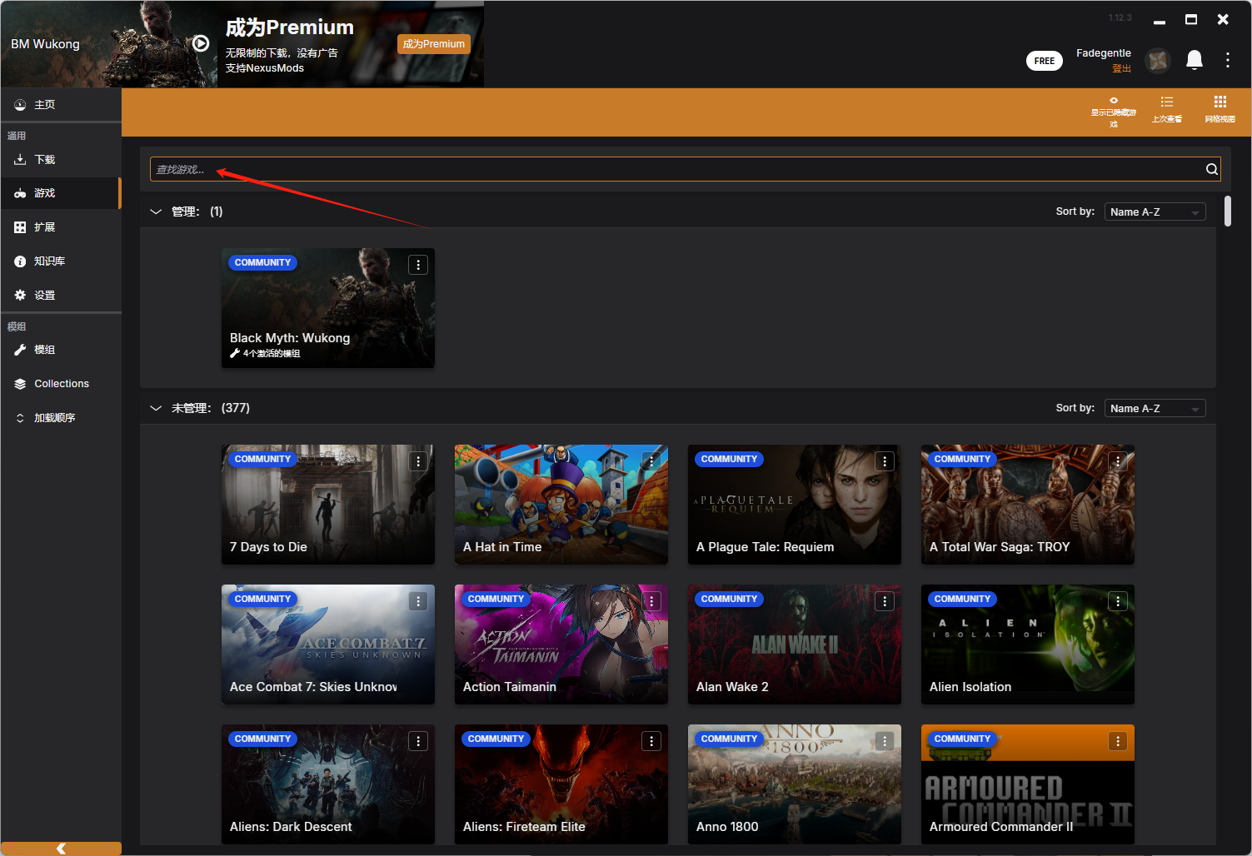1252x856 pixels.
Task: Click the search magnifier icon
Action: pos(1212,169)
